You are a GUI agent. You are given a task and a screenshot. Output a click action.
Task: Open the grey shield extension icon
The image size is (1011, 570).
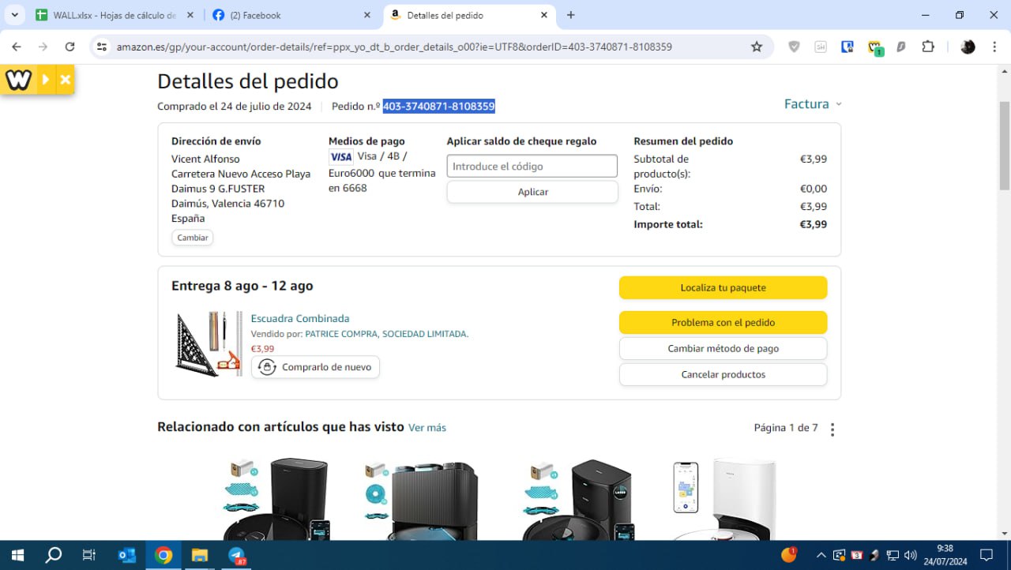tap(794, 47)
